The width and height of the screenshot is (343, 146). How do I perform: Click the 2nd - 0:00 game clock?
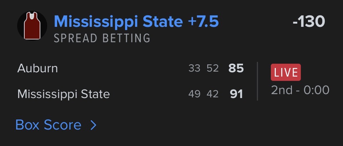tap(300, 90)
